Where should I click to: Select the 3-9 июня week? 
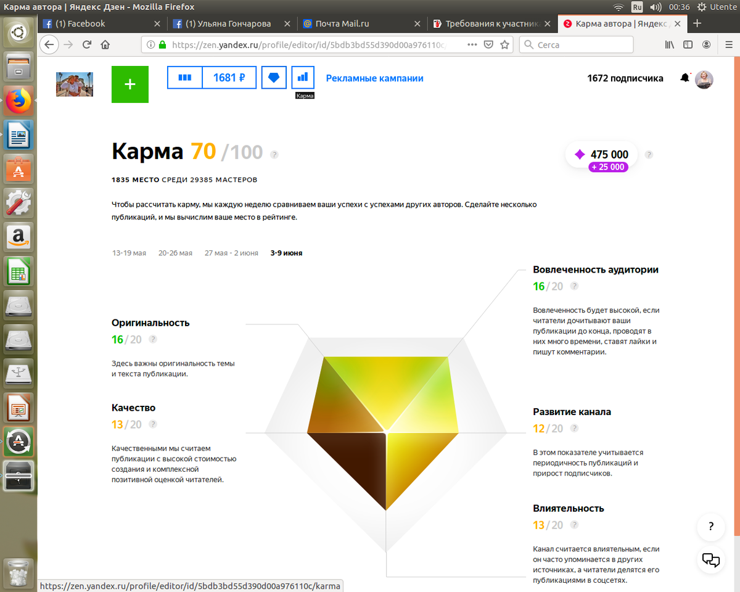click(286, 253)
